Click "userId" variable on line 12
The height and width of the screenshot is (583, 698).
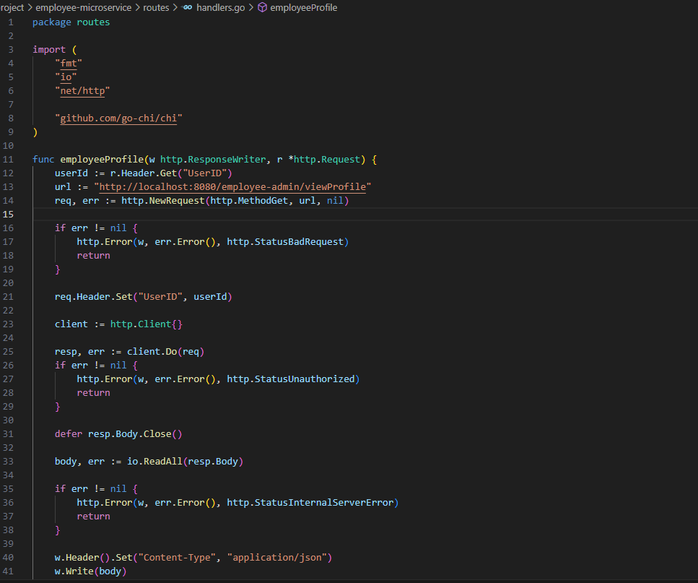[71, 173]
